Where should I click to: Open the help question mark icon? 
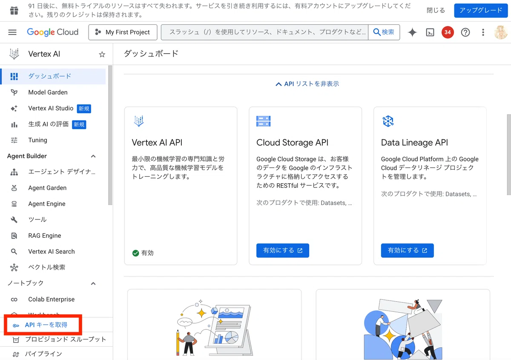[465, 32]
